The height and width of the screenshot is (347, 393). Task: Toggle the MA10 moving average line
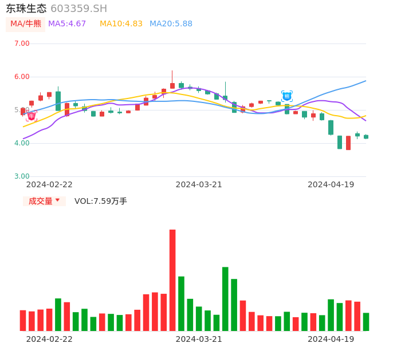[121, 24]
